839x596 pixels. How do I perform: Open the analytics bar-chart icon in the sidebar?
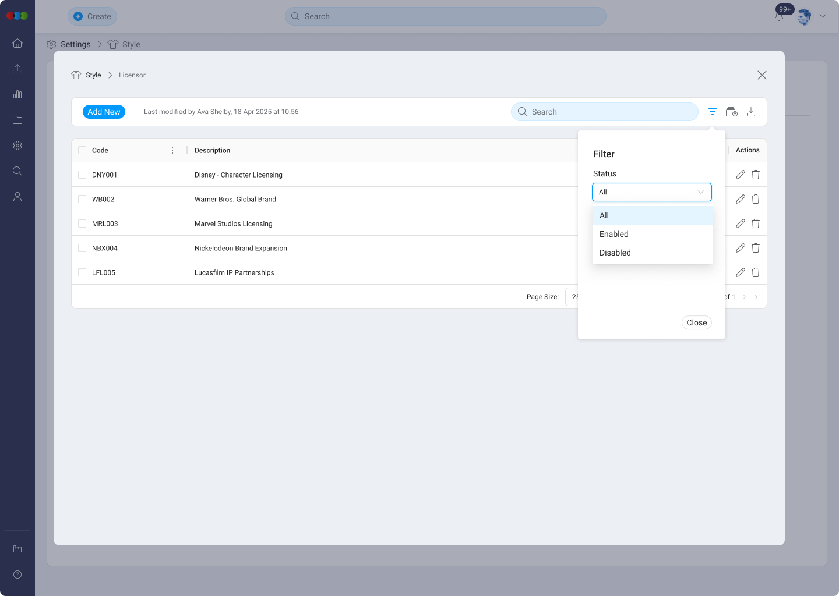(x=17, y=94)
